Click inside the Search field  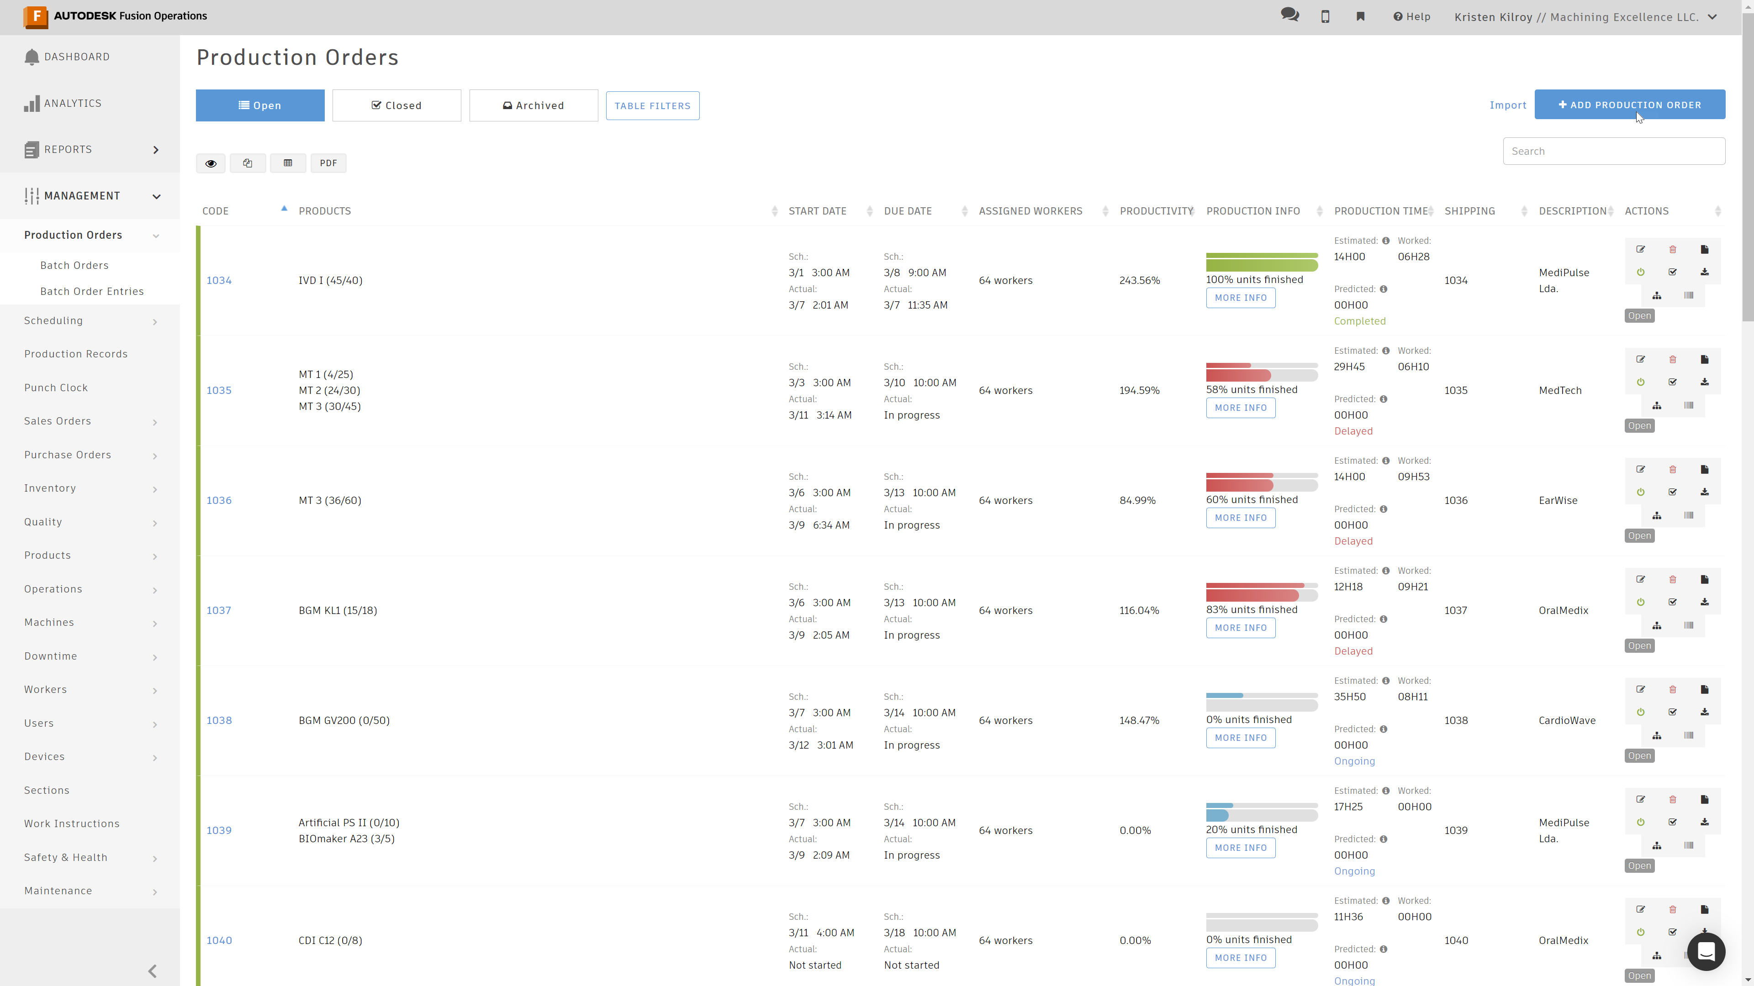tap(1613, 150)
